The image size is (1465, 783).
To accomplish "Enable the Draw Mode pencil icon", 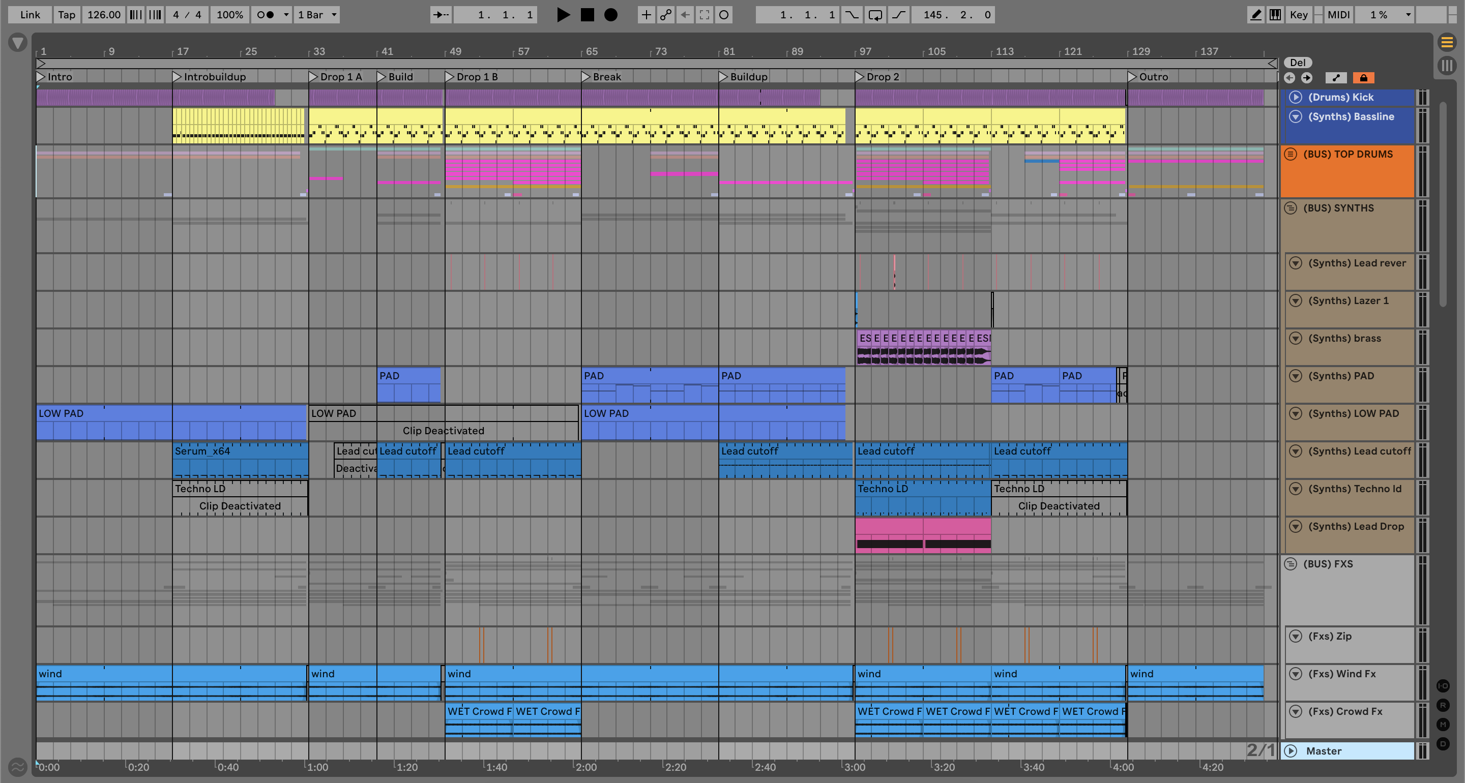I will click(x=1255, y=15).
